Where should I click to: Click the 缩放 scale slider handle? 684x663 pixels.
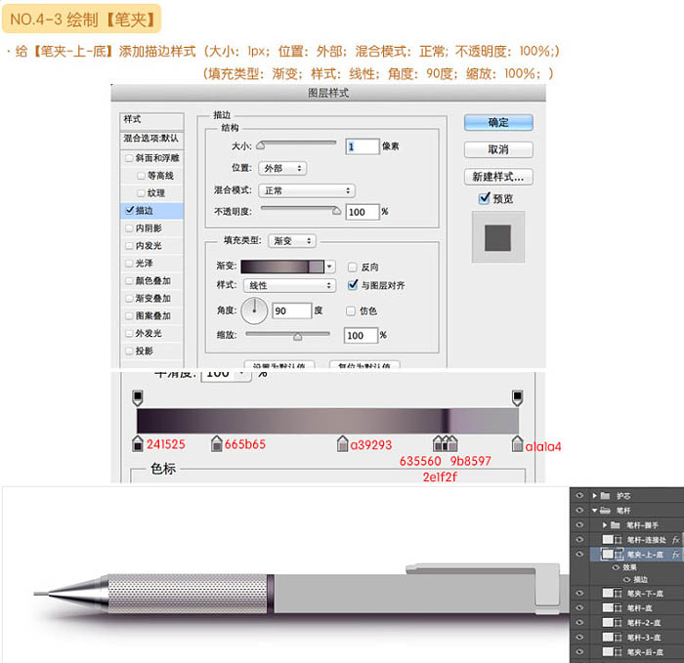pos(297,336)
